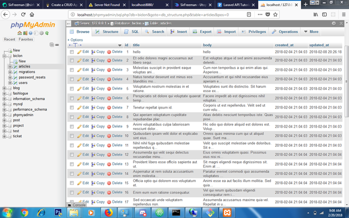
Task: Select password_resets table in tree
Action: point(32,77)
